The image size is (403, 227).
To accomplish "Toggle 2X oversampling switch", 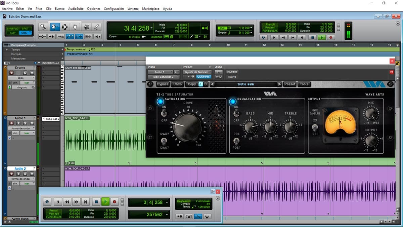I will (315, 127).
